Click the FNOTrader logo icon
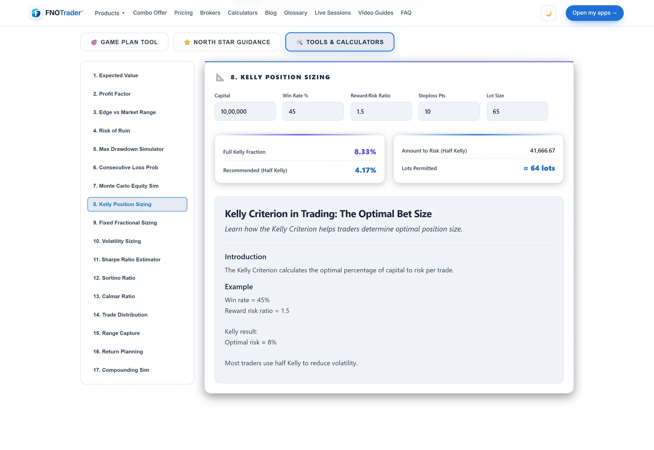 pos(36,13)
